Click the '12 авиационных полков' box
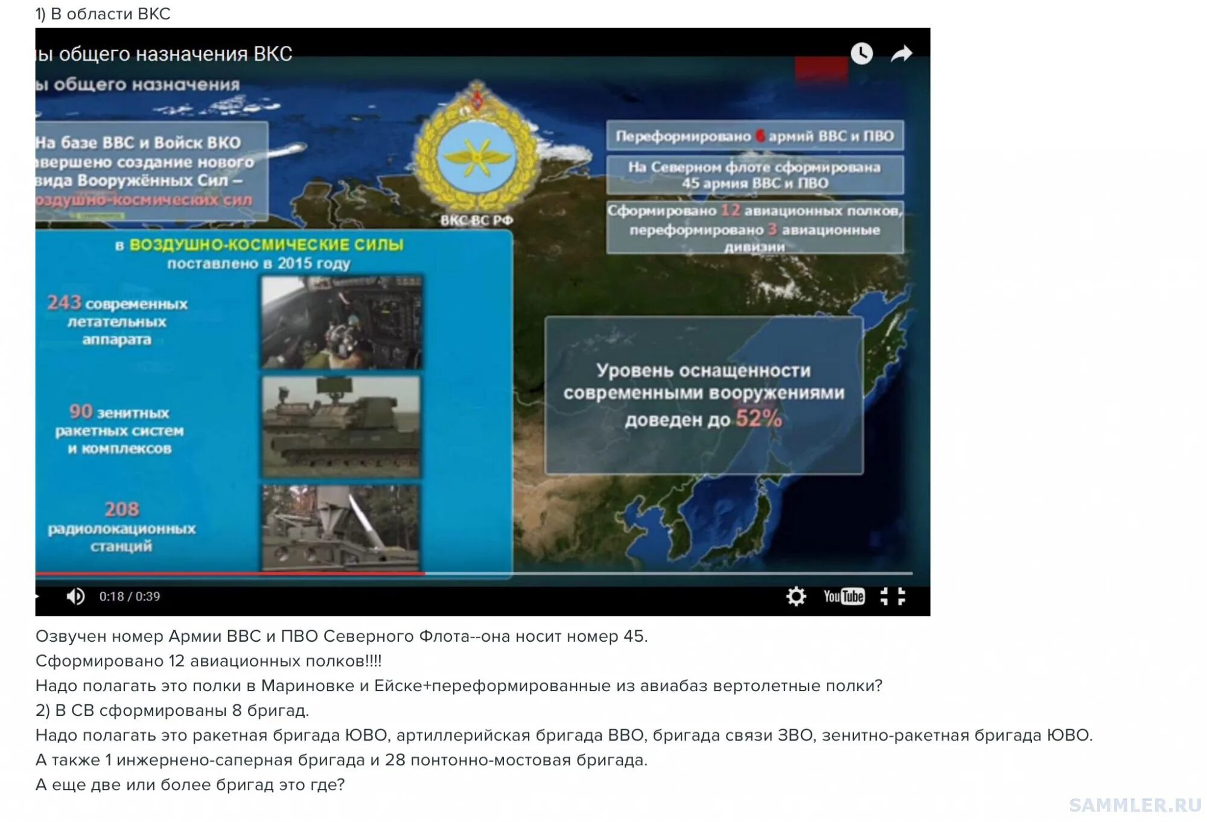 coord(755,228)
